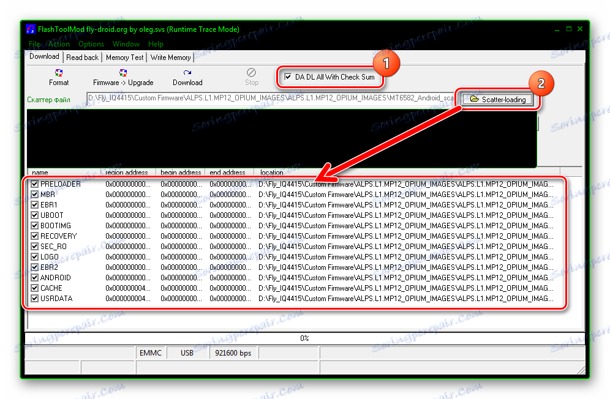
Task: Open the Options menu
Action: [x=91, y=44]
